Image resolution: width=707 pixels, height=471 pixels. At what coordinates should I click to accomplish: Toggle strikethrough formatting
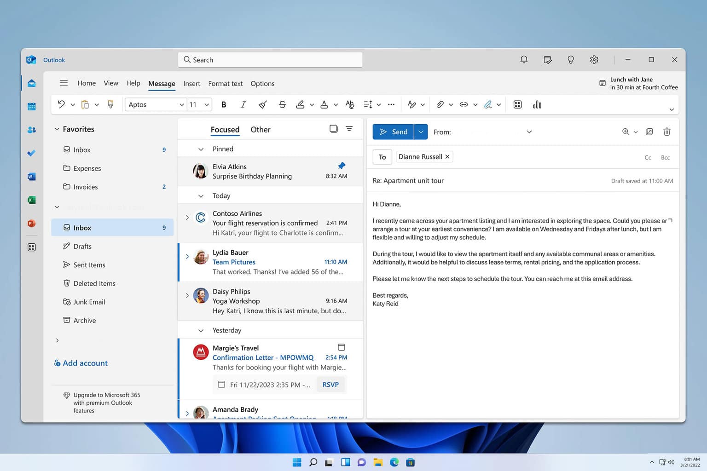click(x=282, y=104)
